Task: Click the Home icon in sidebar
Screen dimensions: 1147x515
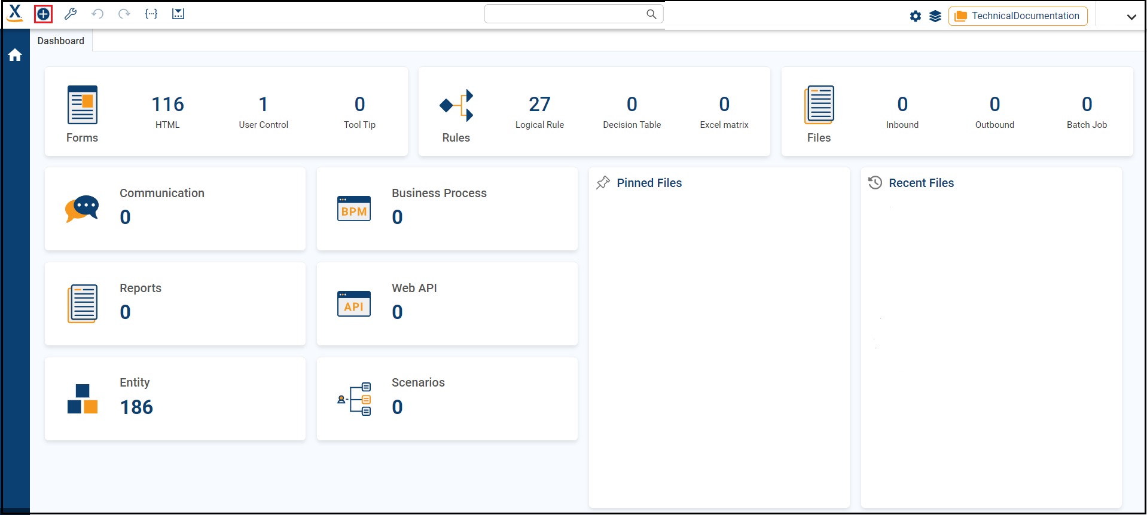Action: [15, 56]
